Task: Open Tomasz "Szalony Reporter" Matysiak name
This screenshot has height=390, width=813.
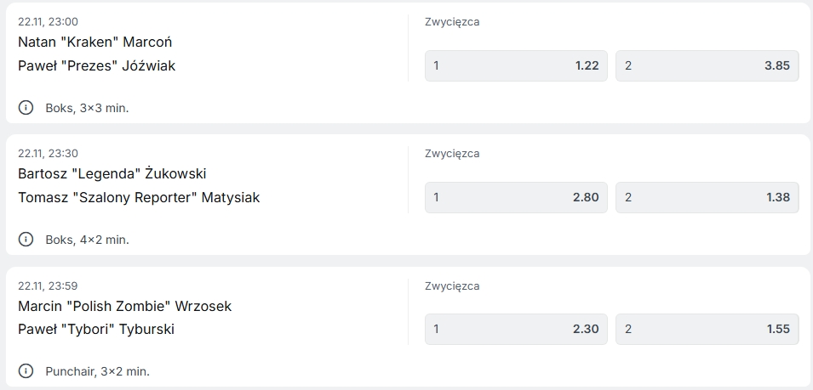Action: 139,197
